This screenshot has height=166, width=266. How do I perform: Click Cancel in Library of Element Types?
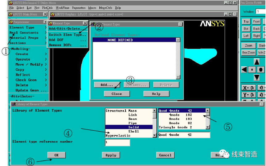(x=165, y=155)
